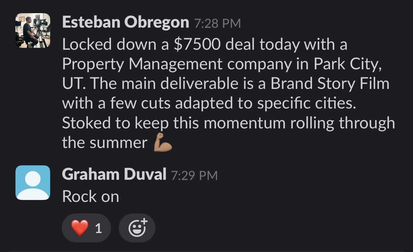Viewport: 413px width, 252px height.
Task: Click "Property Management" in Esteban's message
Action: (x=142, y=64)
